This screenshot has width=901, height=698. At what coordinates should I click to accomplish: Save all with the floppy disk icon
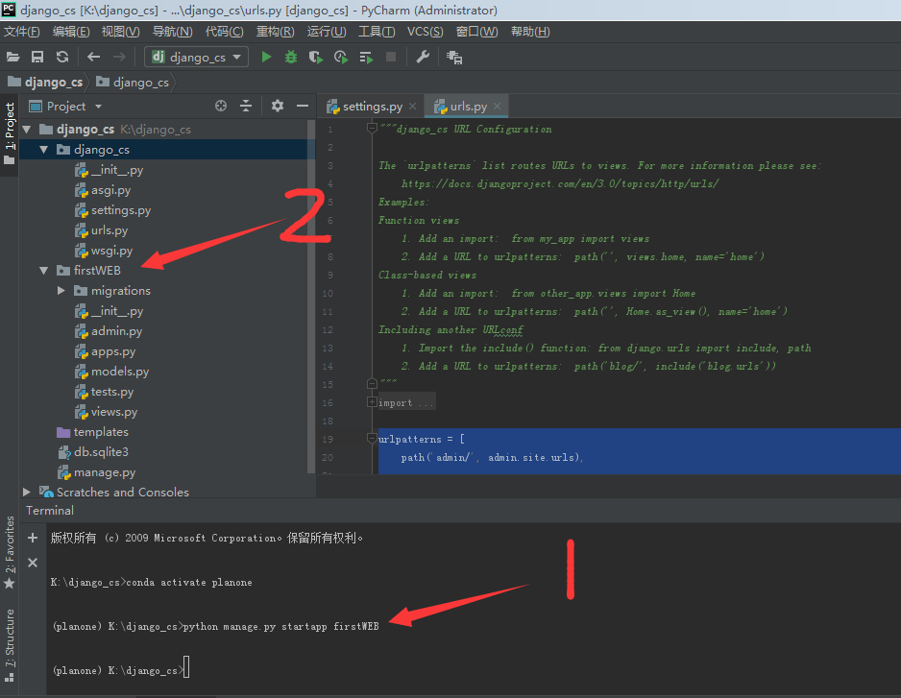coord(37,57)
